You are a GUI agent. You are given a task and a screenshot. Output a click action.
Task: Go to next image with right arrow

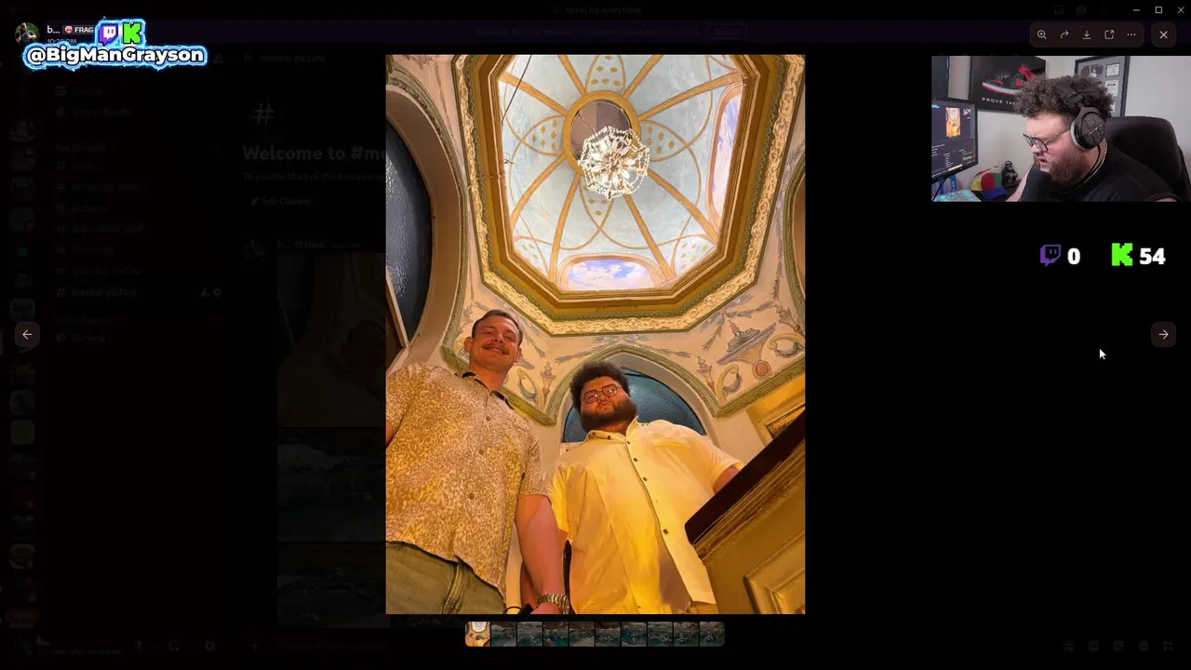pyautogui.click(x=1163, y=334)
